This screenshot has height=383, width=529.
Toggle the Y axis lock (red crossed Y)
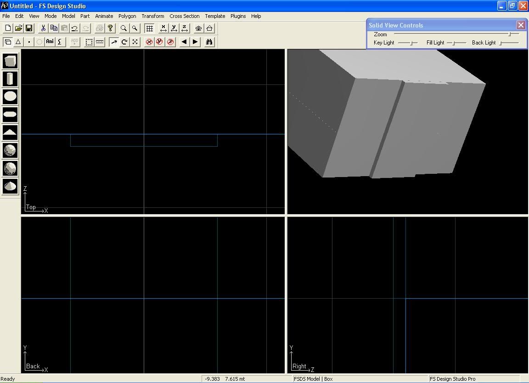[x=160, y=42]
